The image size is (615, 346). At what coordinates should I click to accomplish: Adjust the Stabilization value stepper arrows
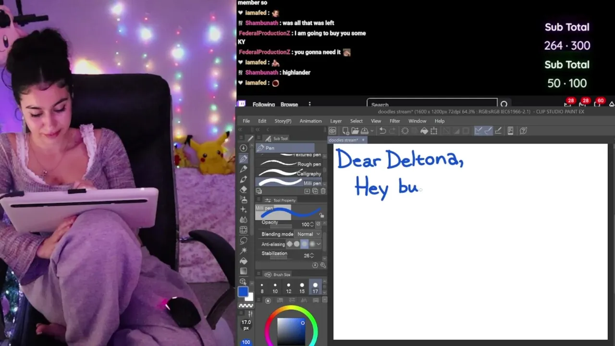click(312, 256)
